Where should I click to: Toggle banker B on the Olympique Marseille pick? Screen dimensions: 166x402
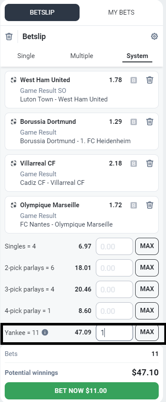click(133, 206)
